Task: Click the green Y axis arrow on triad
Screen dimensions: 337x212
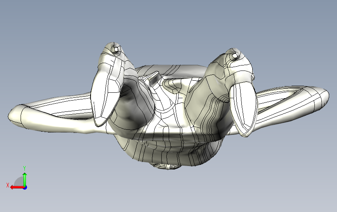Action: point(25,179)
